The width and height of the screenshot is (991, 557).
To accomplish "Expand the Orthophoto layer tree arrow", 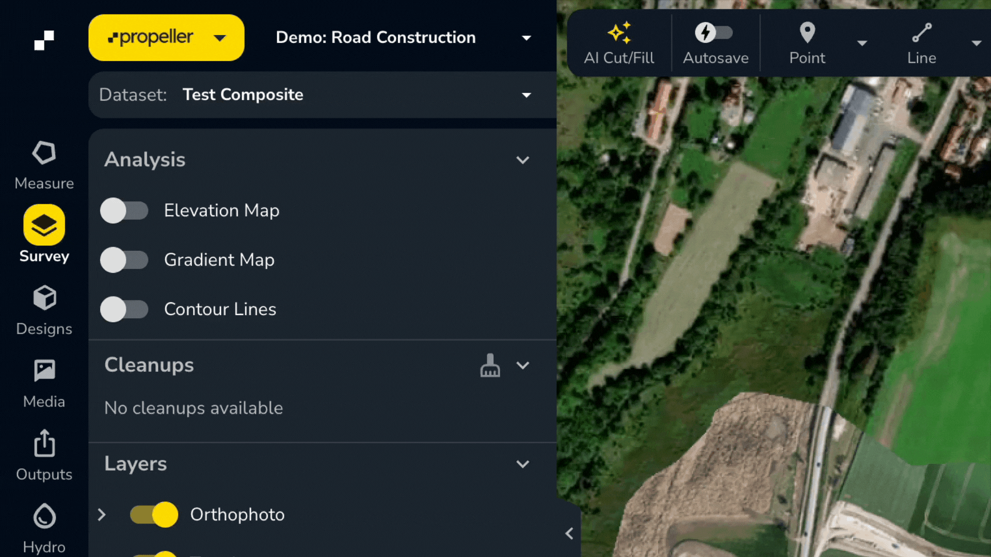I will tap(102, 515).
